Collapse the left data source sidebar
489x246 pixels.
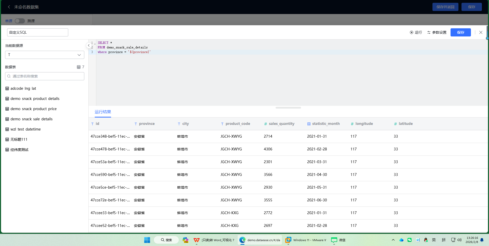click(88, 45)
